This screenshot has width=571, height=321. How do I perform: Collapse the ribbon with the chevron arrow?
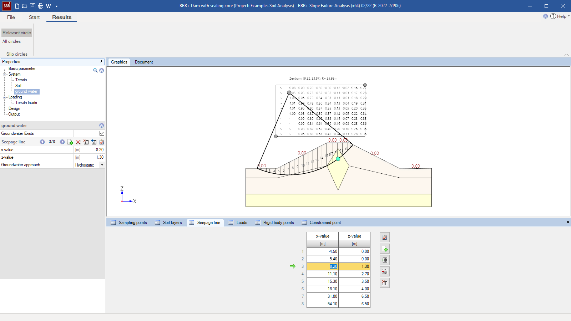tap(566, 55)
